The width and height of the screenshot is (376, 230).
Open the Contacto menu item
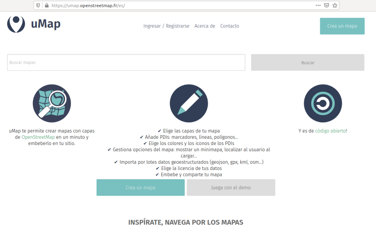(230, 26)
